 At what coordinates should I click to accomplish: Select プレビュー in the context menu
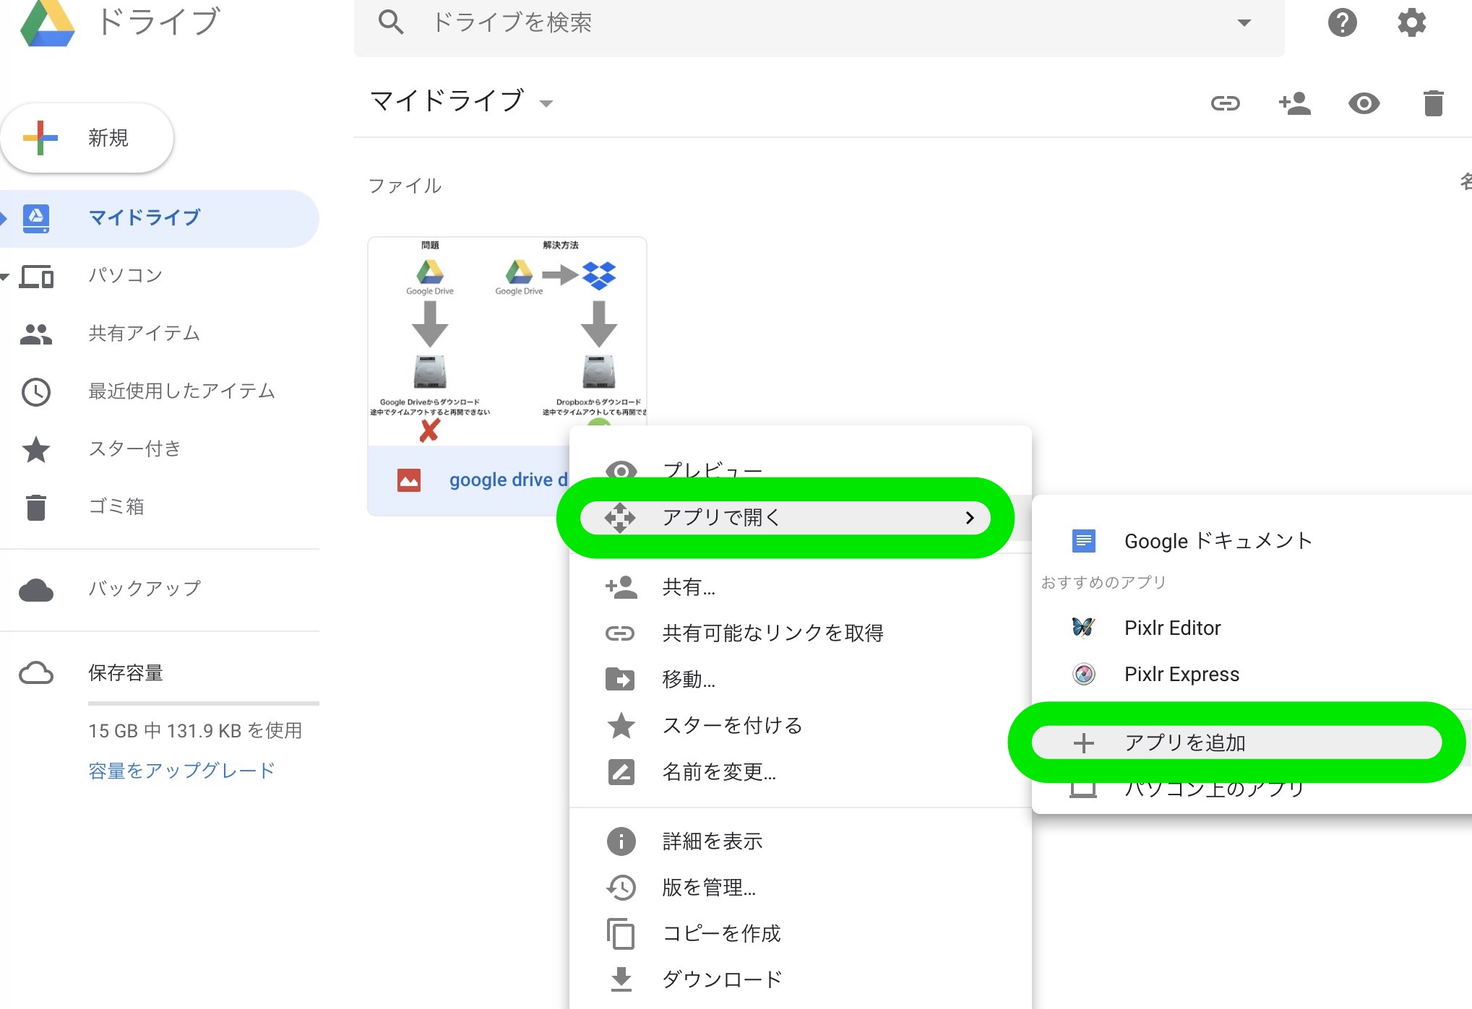[x=801, y=472]
